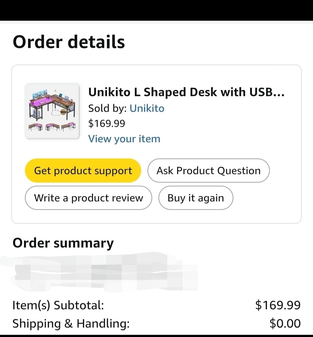Hit the Buy it again button
This screenshot has height=337, width=313.
(196, 198)
